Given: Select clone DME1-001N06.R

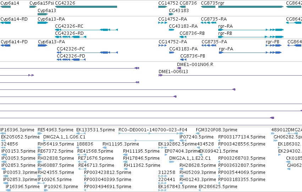Looking at the screenshot, I should [x=179, y=68].
